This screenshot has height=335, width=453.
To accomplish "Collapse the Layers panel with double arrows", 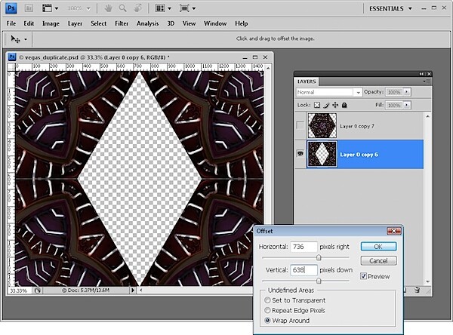I will coord(422,74).
